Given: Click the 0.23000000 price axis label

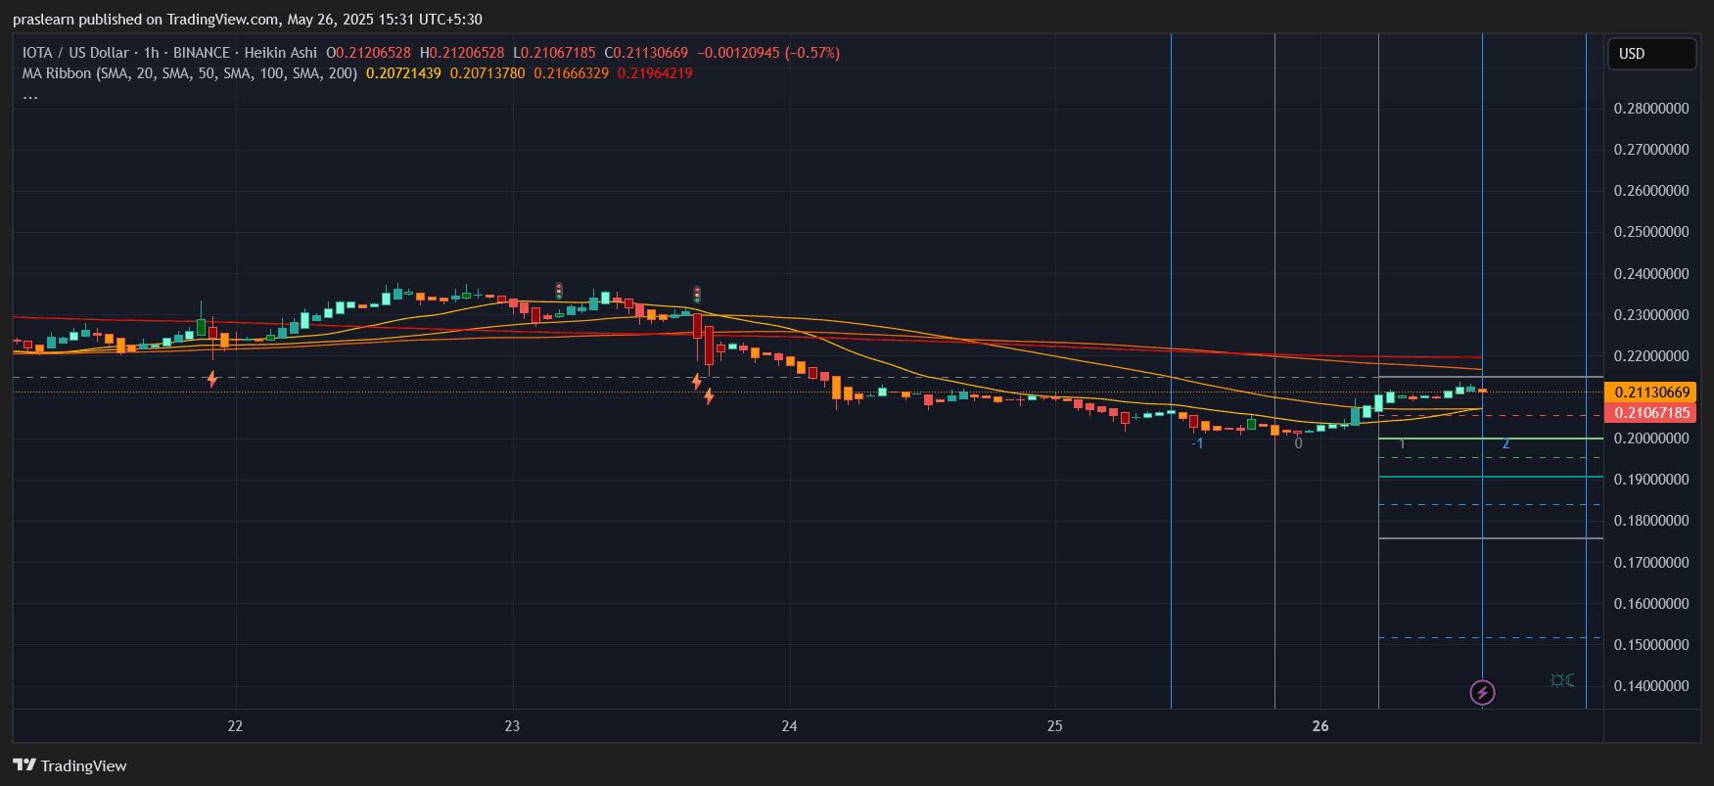Looking at the screenshot, I should (x=1651, y=315).
